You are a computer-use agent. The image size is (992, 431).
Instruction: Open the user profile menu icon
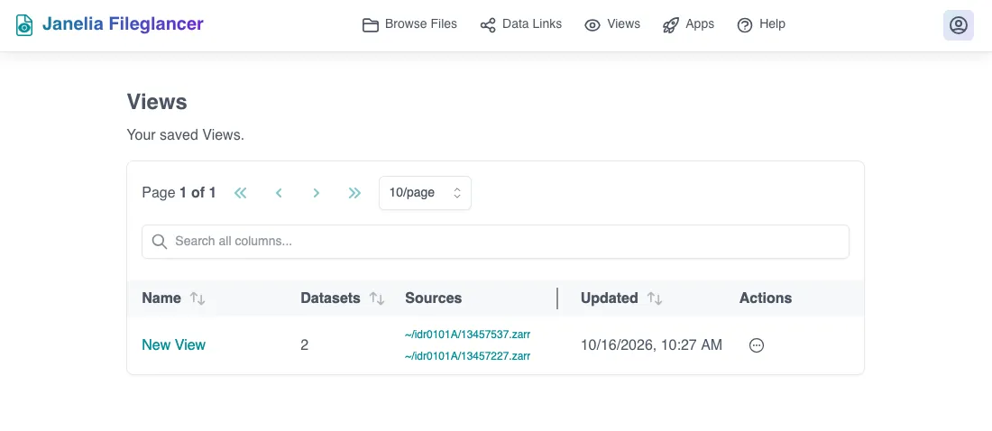pyautogui.click(x=959, y=25)
